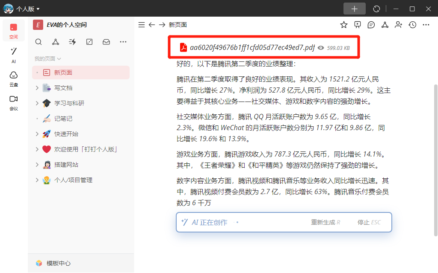Click 停止 to stop AI generation
Image resolution: width=438 pixels, height=273 pixels.
[369, 222]
